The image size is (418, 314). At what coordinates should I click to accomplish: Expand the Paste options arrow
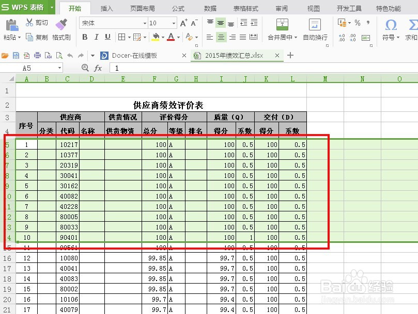19,37
